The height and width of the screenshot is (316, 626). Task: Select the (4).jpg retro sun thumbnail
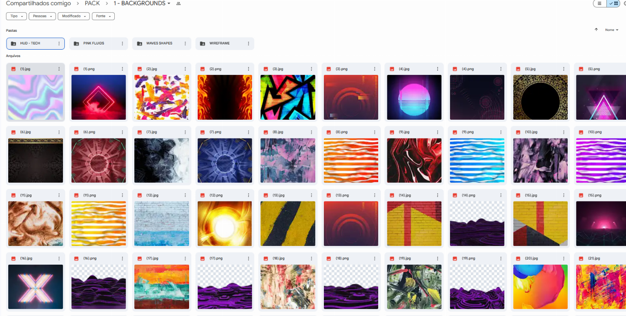[x=414, y=97]
